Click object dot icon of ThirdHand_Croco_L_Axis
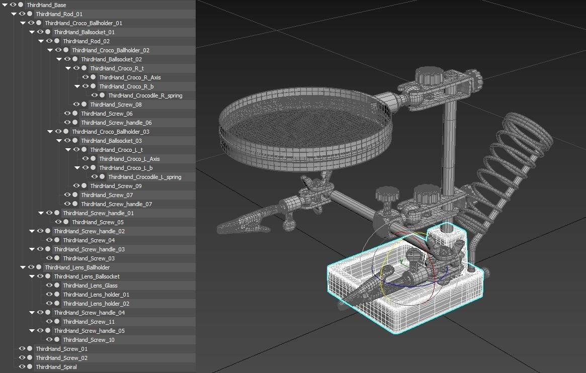Image resolution: width=586 pixels, height=373 pixels. click(x=93, y=159)
